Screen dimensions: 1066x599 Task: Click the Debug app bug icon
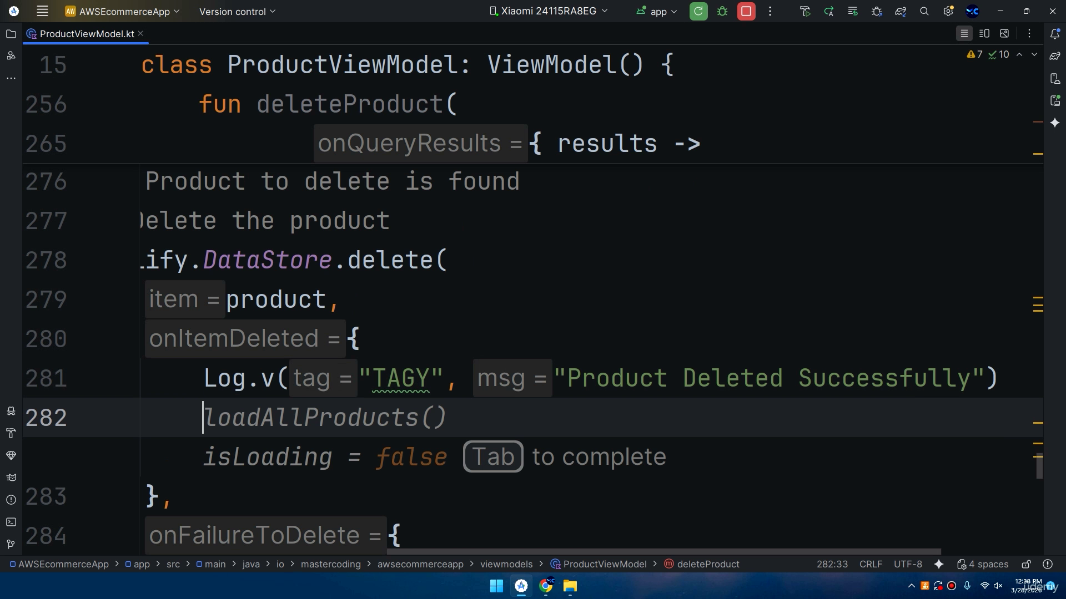tap(722, 11)
